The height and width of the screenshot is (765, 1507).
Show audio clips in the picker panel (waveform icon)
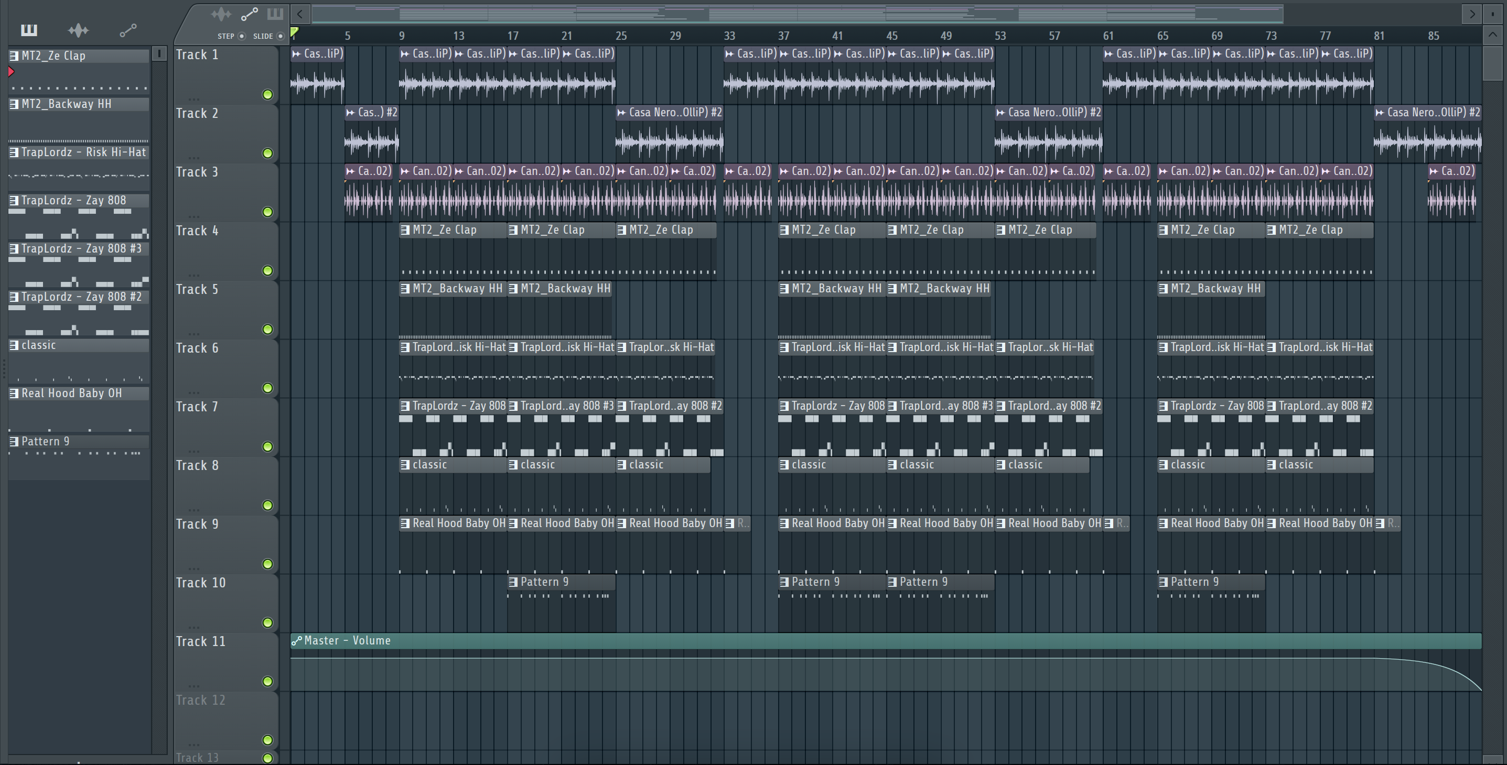click(x=78, y=30)
